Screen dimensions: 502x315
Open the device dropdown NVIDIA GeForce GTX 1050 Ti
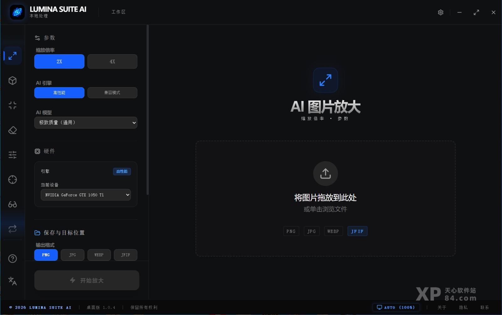(x=86, y=195)
